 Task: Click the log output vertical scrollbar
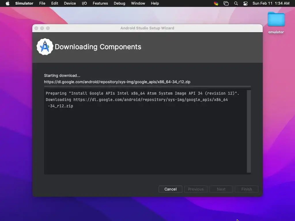pos(249,131)
